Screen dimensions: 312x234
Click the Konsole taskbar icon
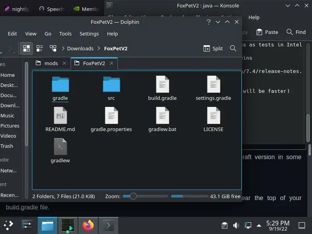108,225
